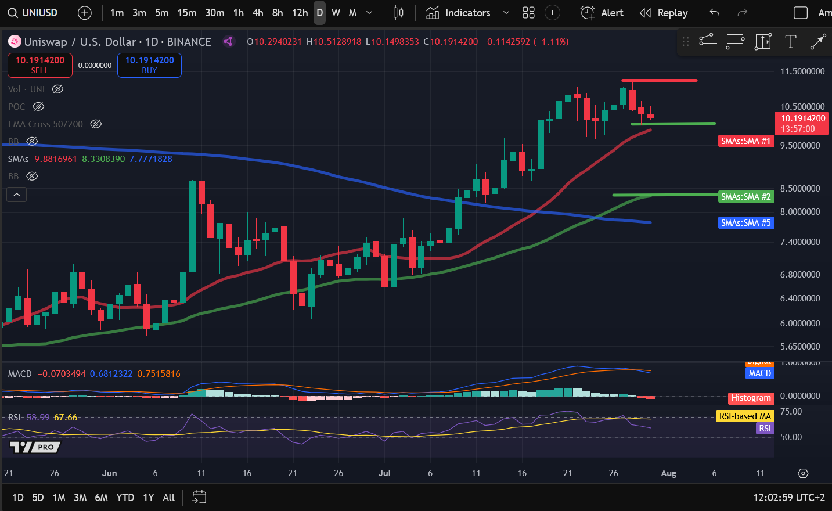Toggle visibility of Vol UNI indicator
832x511 pixels.
(57, 89)
